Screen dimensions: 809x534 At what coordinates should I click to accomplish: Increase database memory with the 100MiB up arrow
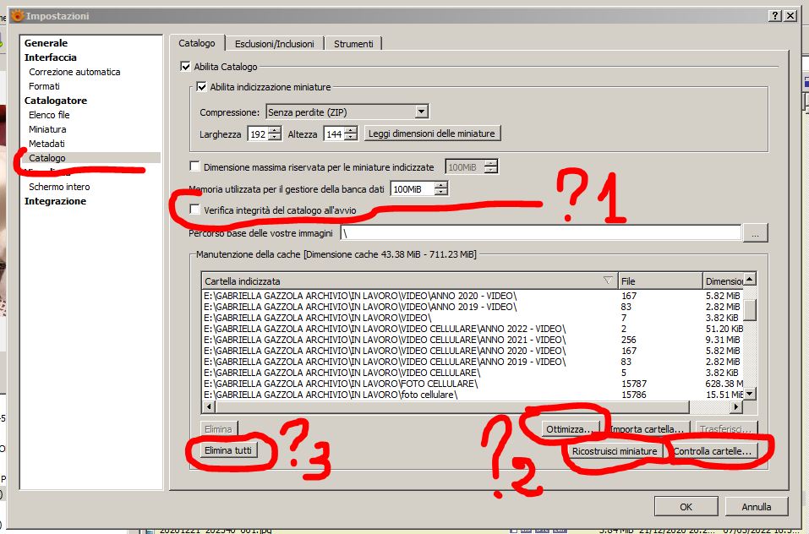441,185
